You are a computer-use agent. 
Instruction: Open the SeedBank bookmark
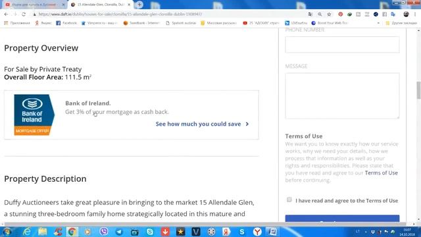pyautogui.click(x=141, y=23)
